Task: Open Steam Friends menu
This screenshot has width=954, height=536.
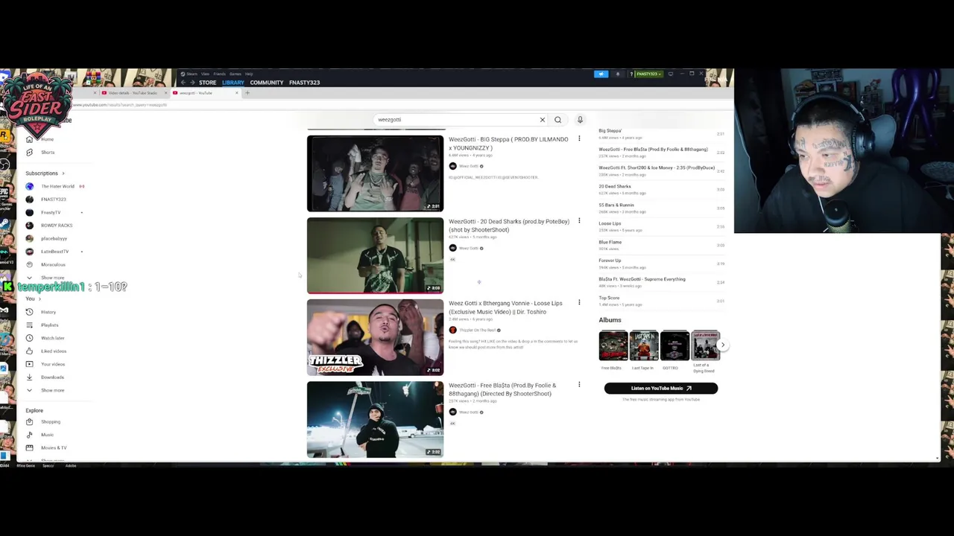Action: [219, 74]
